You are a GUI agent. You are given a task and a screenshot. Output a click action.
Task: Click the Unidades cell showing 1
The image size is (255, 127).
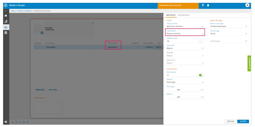pos(135,47)
